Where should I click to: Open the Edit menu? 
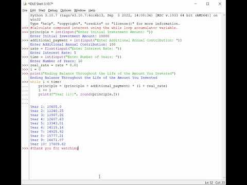33,10
